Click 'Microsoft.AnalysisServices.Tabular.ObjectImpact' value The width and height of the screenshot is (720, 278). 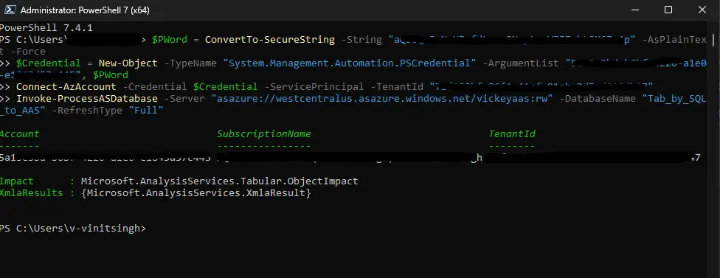[220, 181]
